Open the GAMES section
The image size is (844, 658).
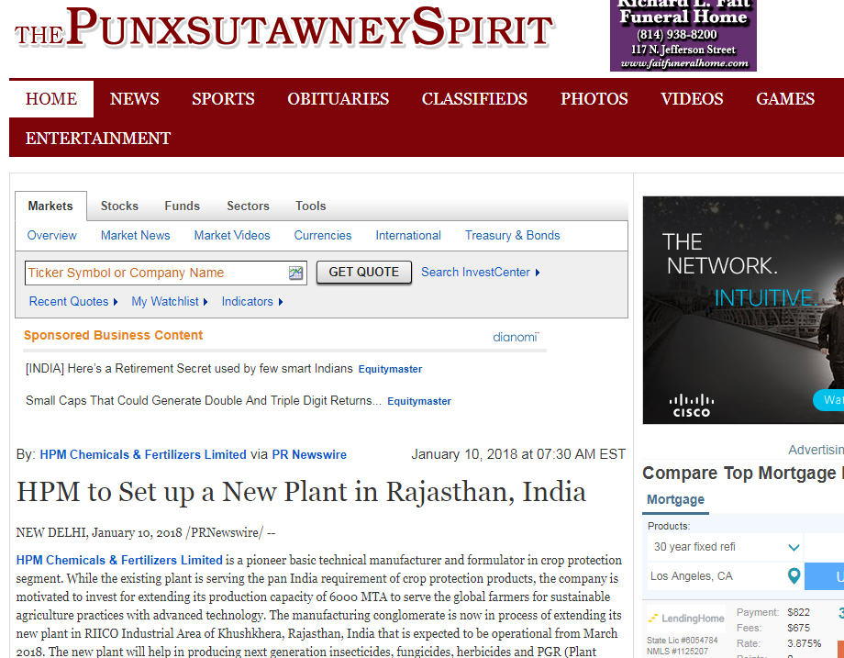pyautogui.click(x=785, y=99)
